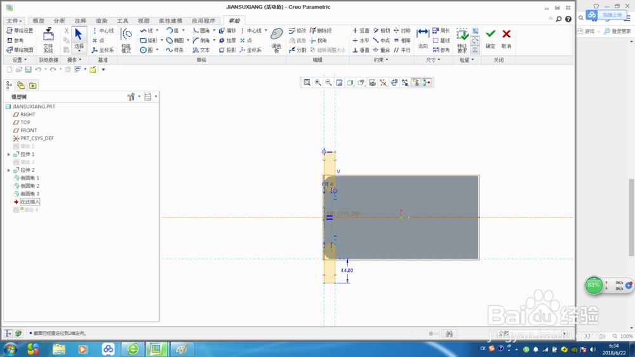The height and width of the screenshot is (357, 635).
Task: Open the 分析 (Analysis) ribbon tab
Action: click(60, 21)
